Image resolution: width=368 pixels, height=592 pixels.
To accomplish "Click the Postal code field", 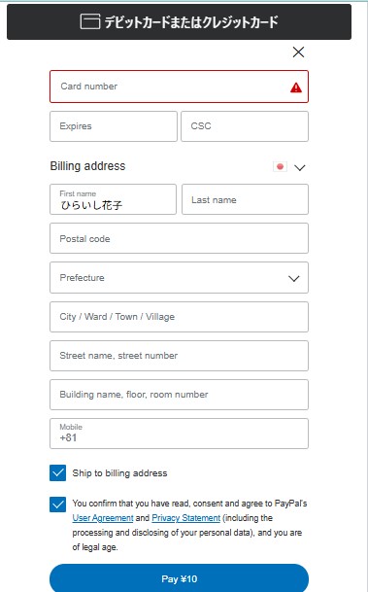I will coord(179,238).
